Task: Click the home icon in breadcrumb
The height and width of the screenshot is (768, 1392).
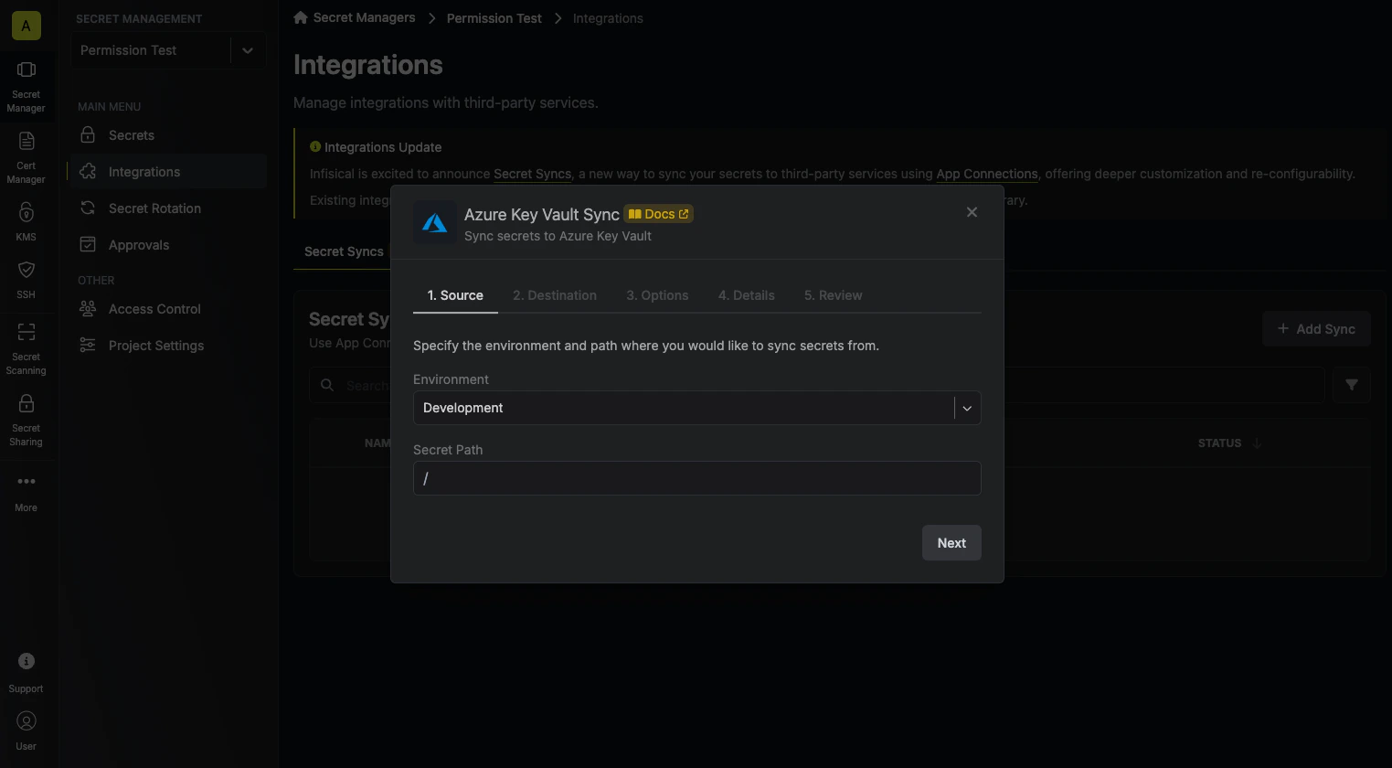Action: (x=301, y=17)
